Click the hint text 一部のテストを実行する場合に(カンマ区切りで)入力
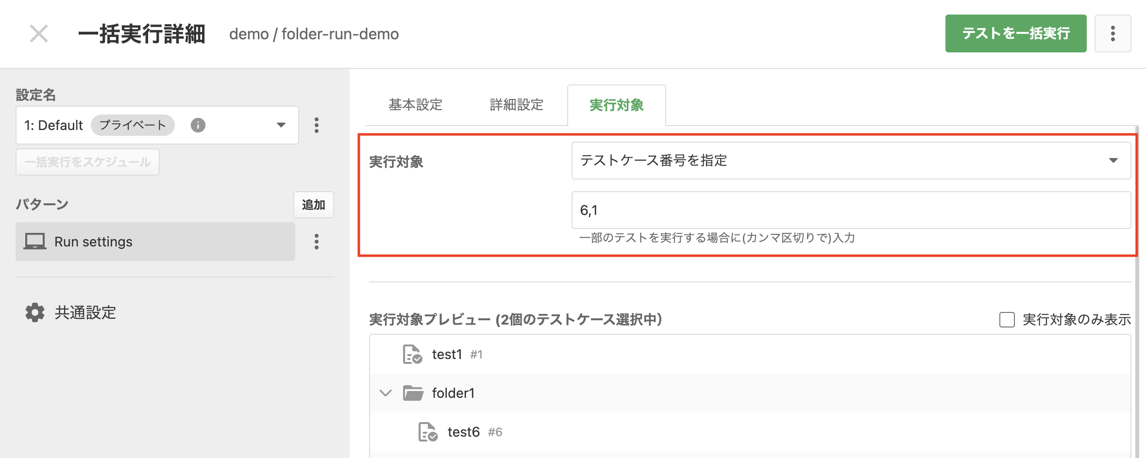1146x458 pixels. [717, 238]
